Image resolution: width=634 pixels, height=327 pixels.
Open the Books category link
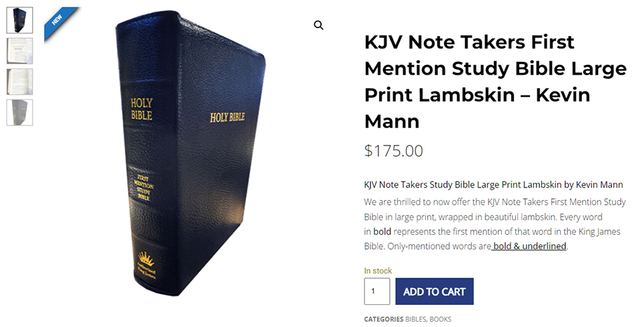440,319
